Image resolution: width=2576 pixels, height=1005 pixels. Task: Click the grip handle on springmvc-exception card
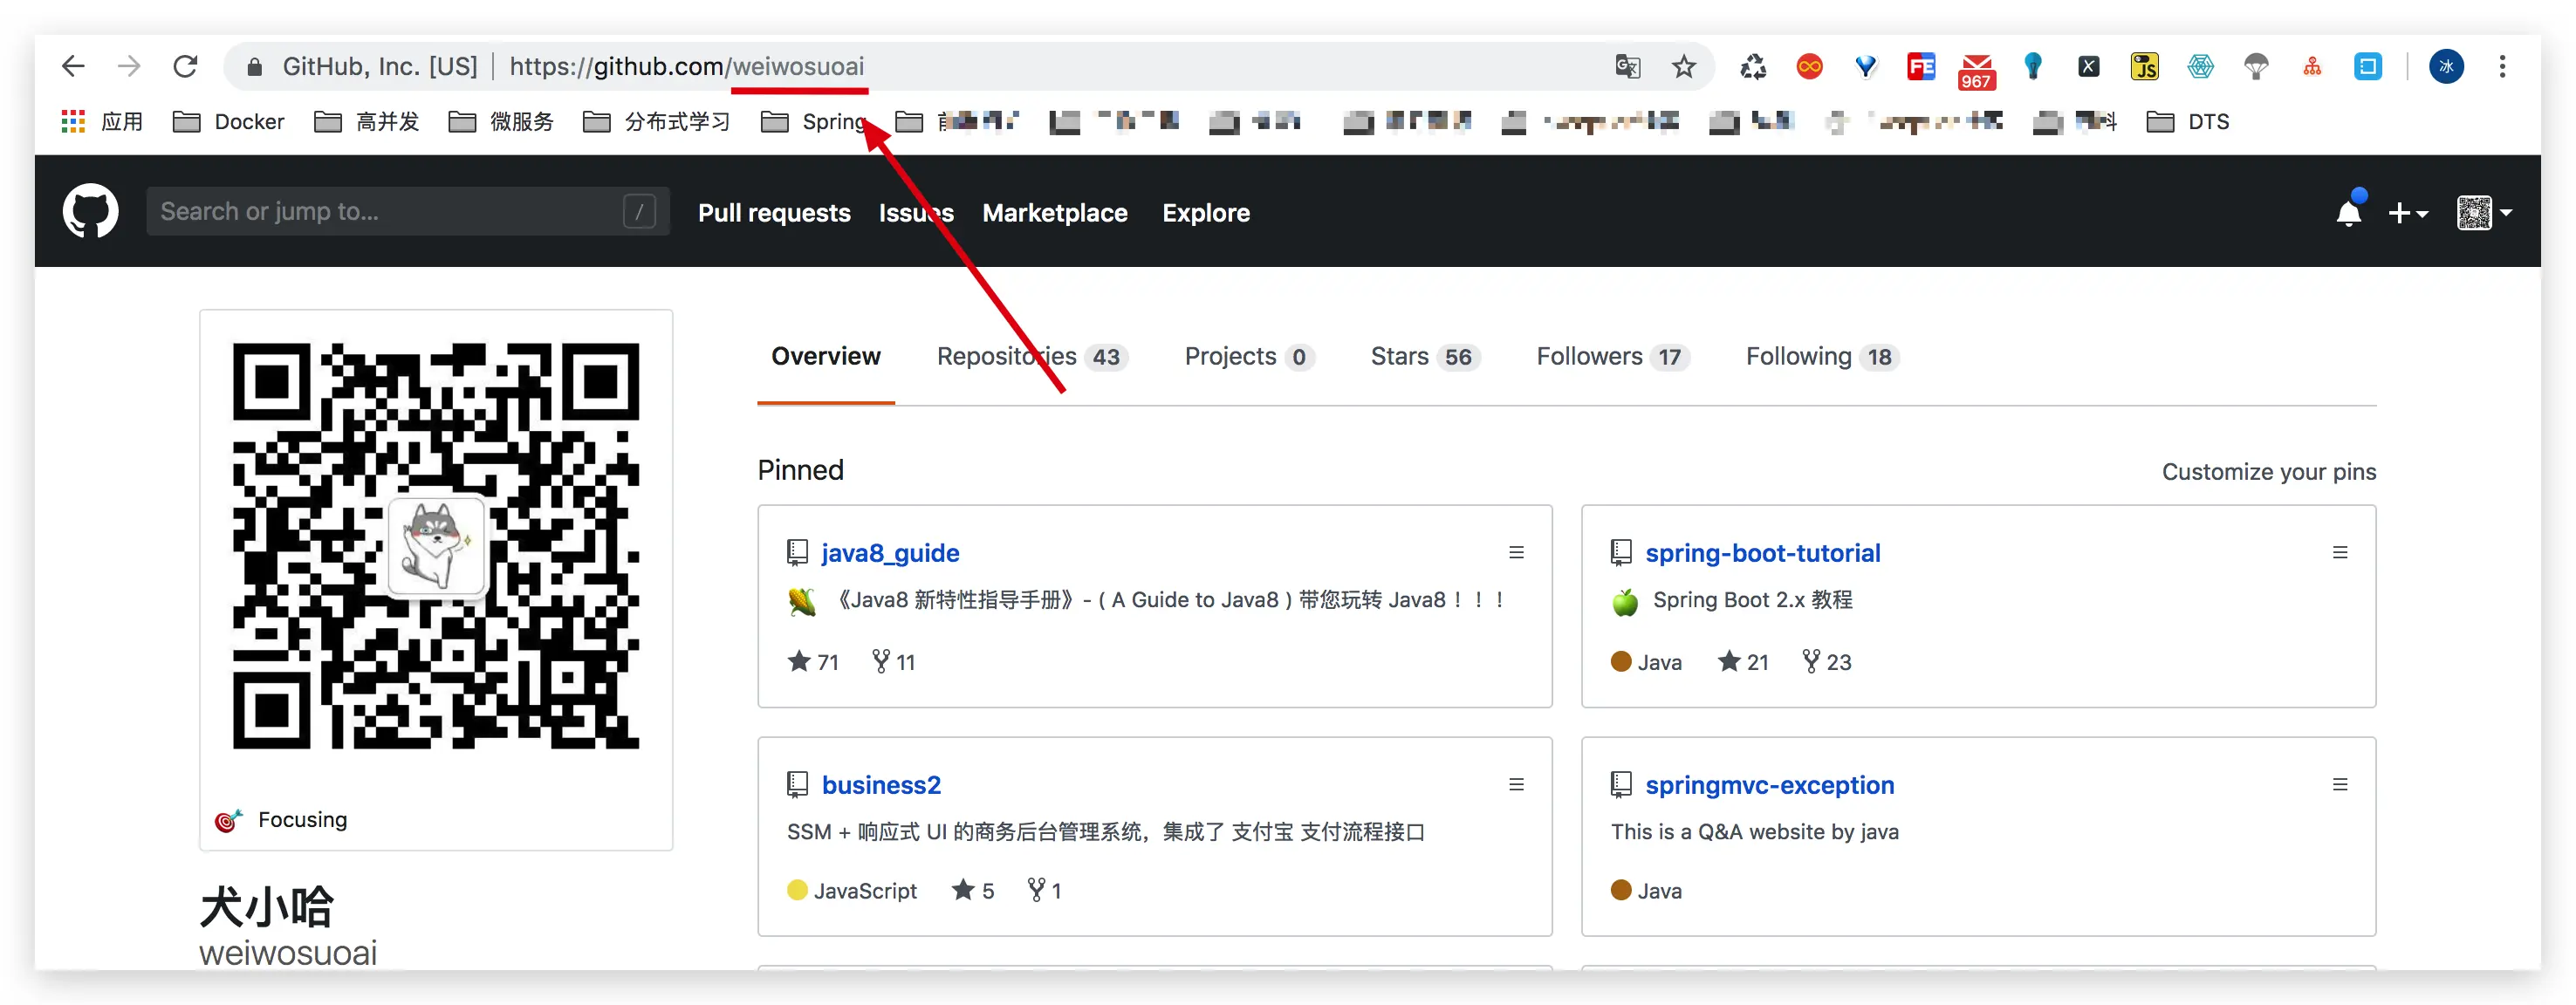click(x=2340, y=784)
